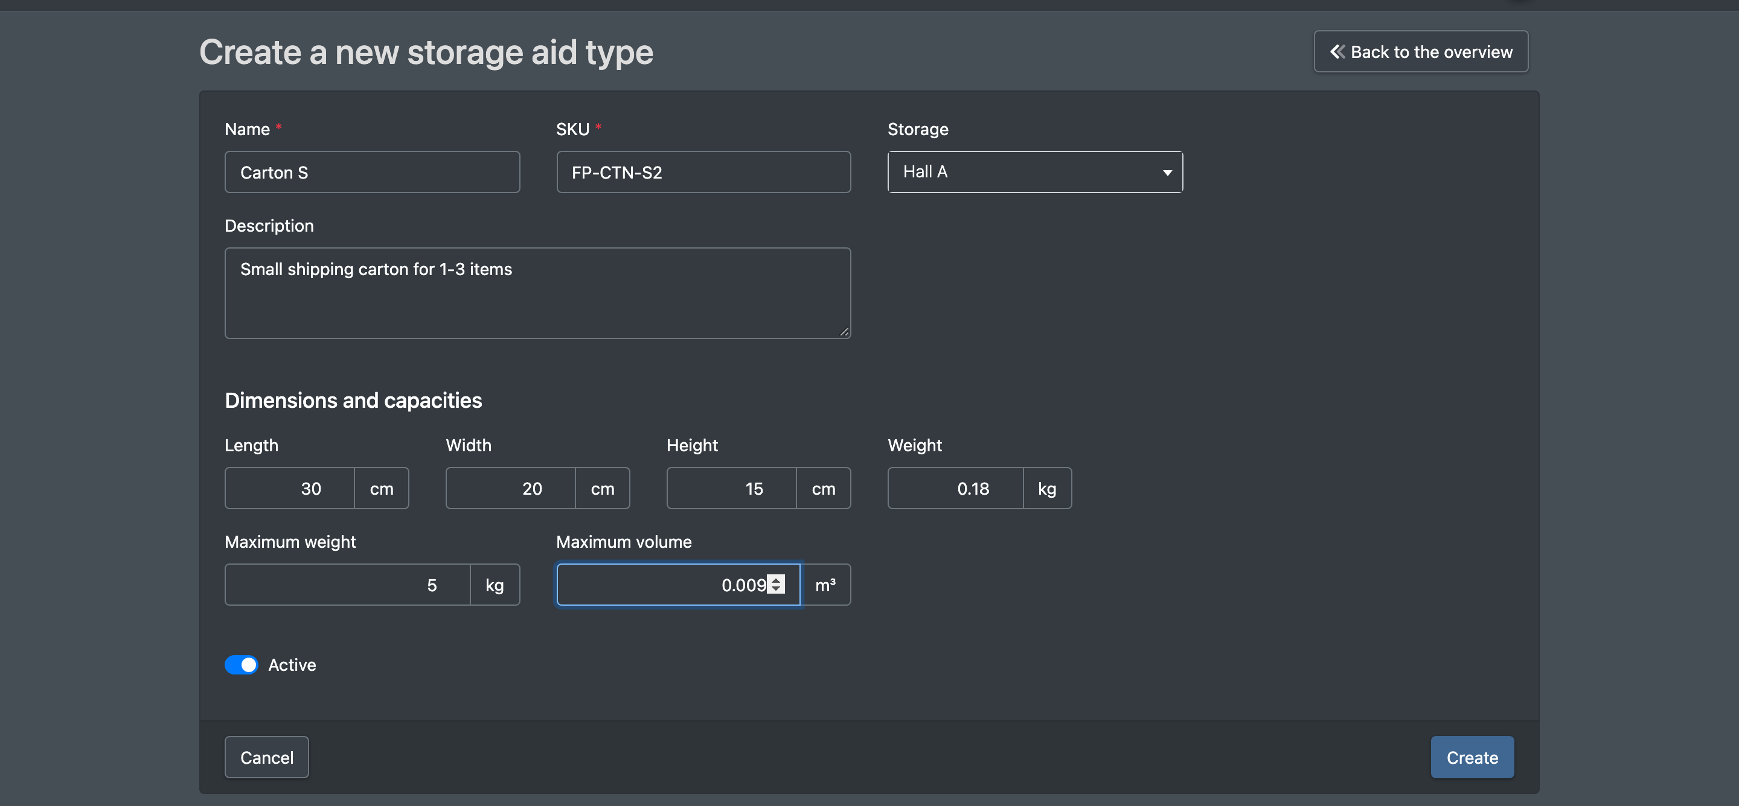The width and height of the screenshot is (1739, 806).
Task: Click the SKU field label
Action: coord(572,130)
